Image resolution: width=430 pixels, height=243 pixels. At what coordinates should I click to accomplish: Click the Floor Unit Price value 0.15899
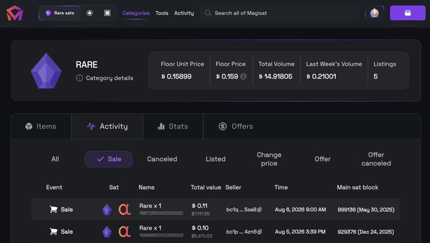click(176, 76)
